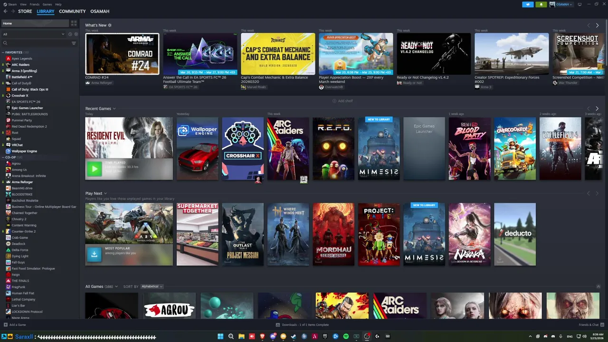Open collections grid view icon beside Home

(74, 23)
